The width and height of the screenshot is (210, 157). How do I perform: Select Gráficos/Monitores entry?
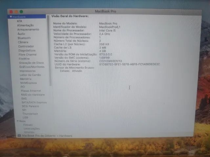[x=32, y=67]
